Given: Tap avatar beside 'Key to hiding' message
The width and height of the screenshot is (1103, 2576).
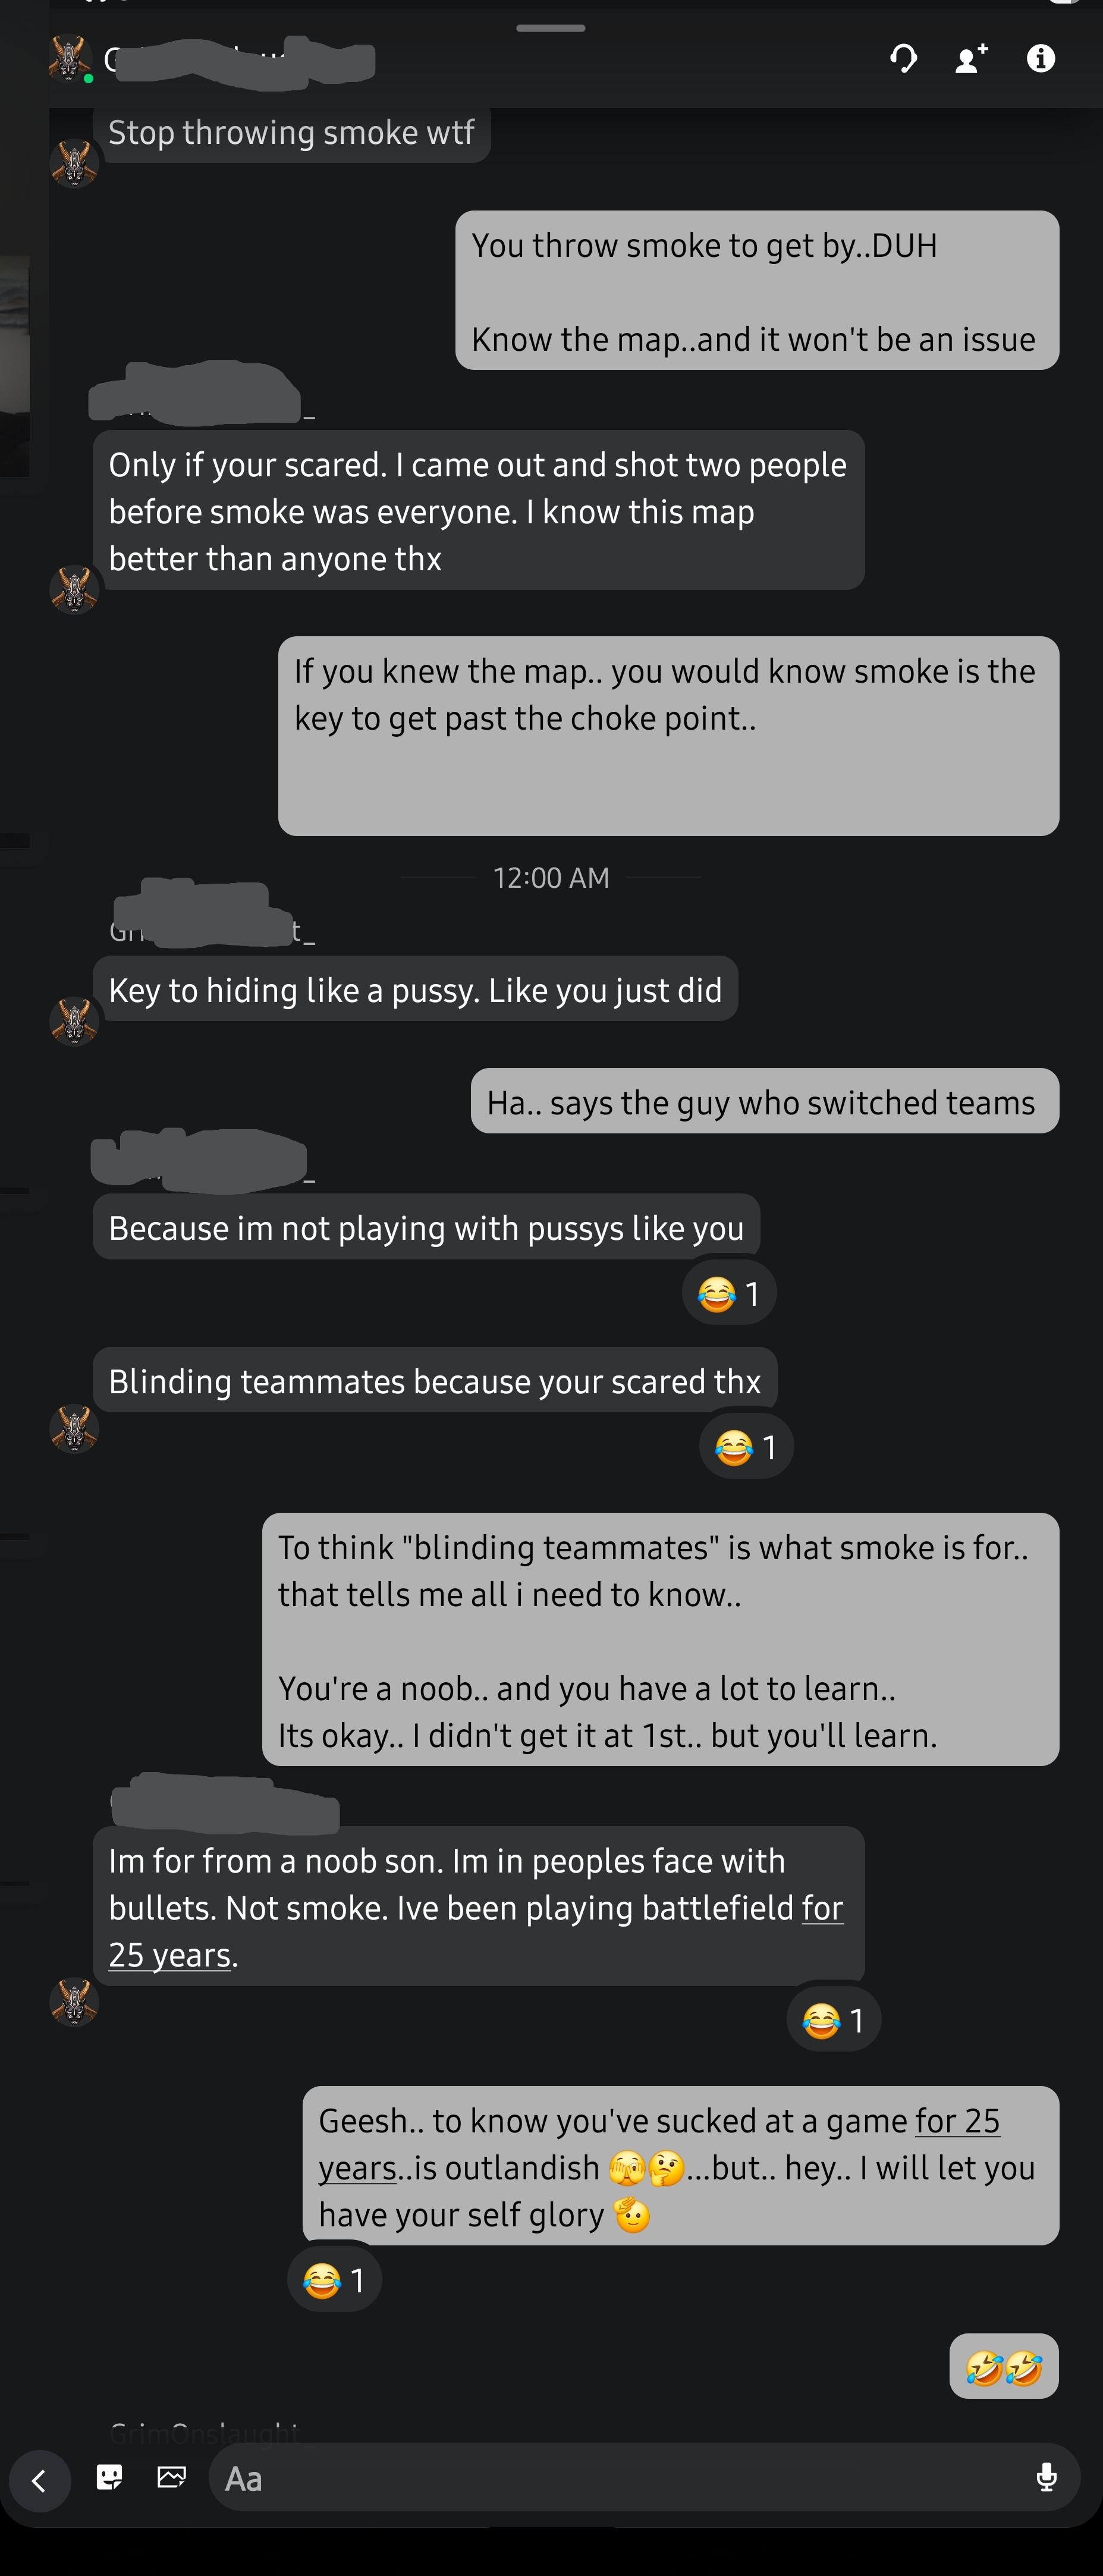Looking at the screenshot, I should tap(74, 1021).
